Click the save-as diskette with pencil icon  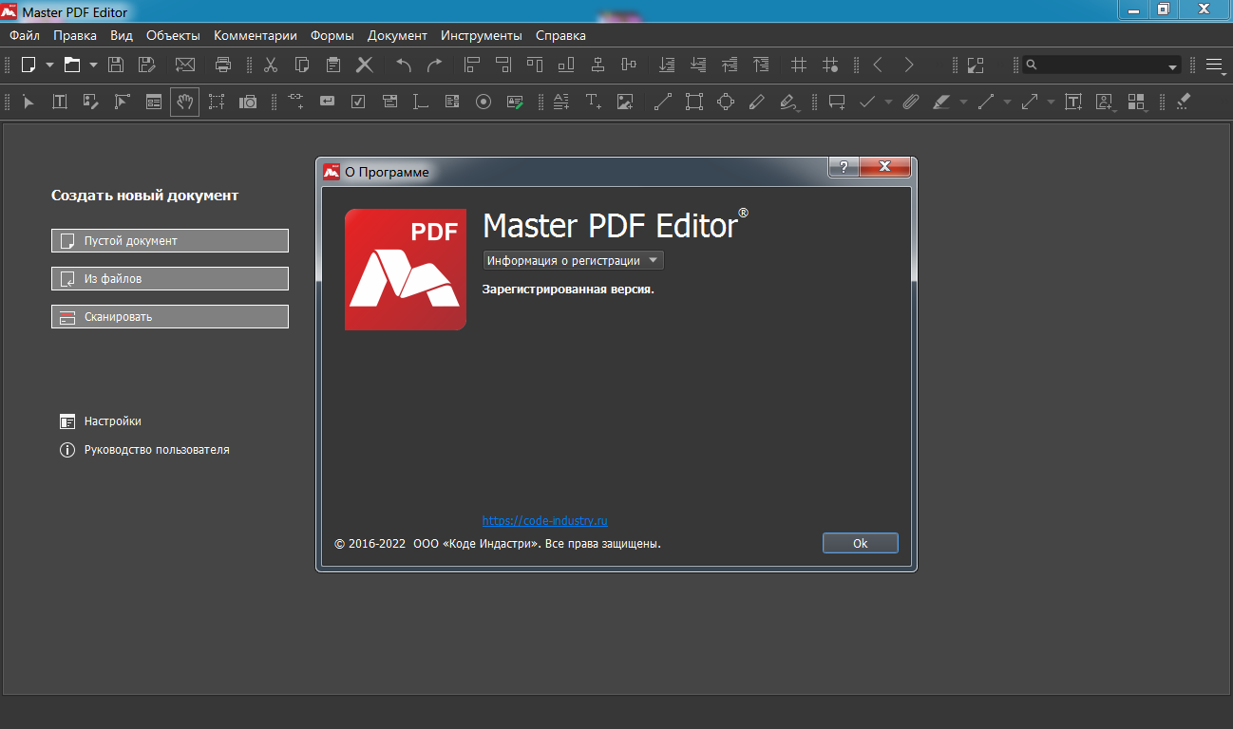146,65
